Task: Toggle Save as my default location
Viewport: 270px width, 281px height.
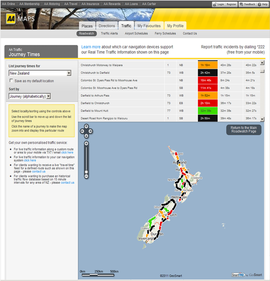Action: click(x=11, y=81)
